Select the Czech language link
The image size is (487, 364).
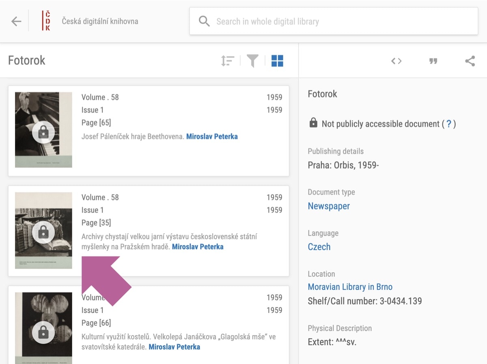[x=319, y=247]
